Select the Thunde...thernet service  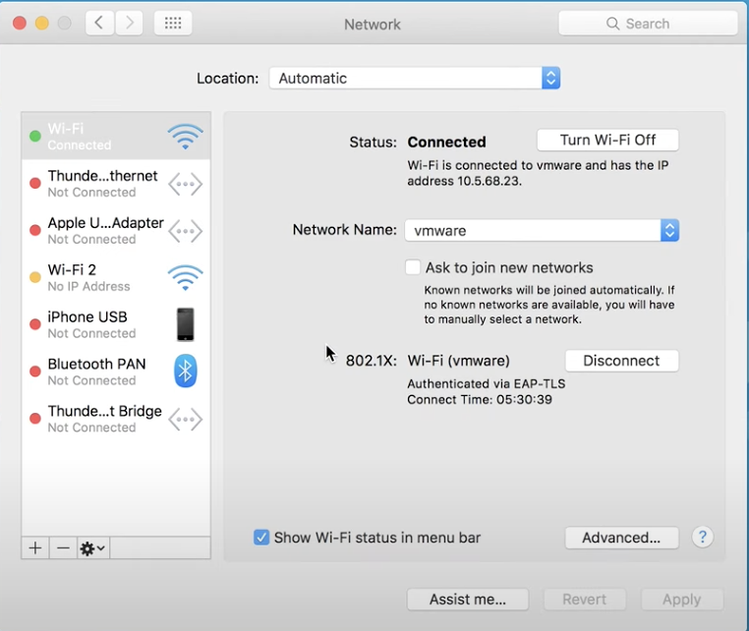116,184
